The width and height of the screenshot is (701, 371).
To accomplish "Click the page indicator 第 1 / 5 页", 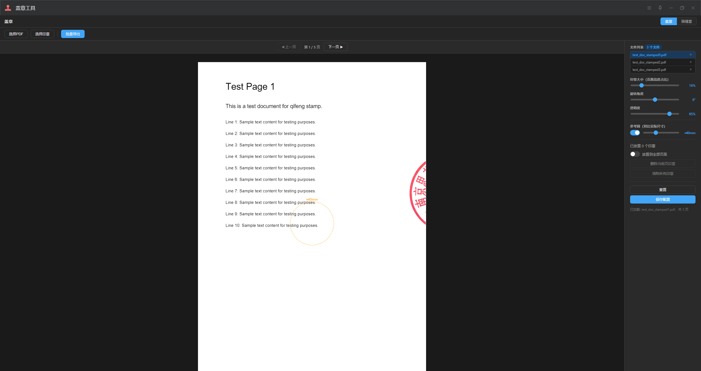I will (312, 47).
